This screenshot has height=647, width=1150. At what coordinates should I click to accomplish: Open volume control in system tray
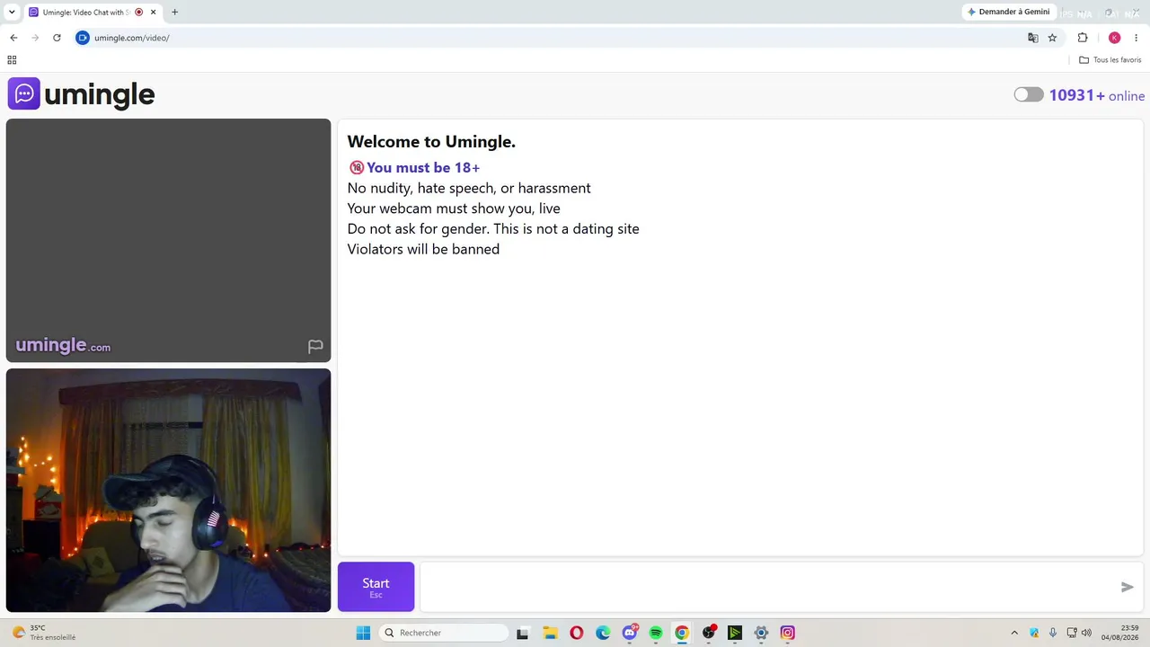click(1086, 633)
